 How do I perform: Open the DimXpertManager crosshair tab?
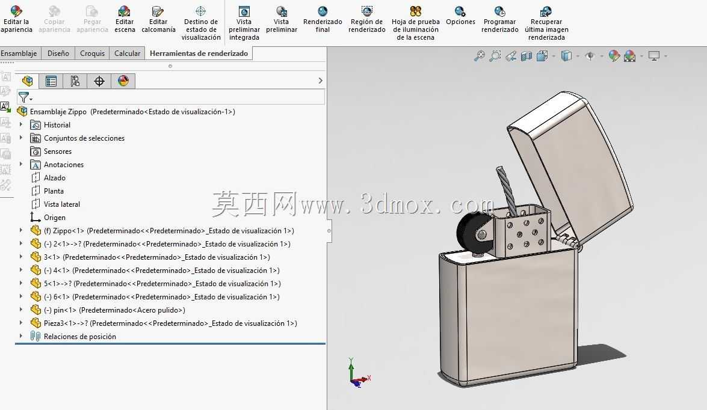tap(99, 81)
